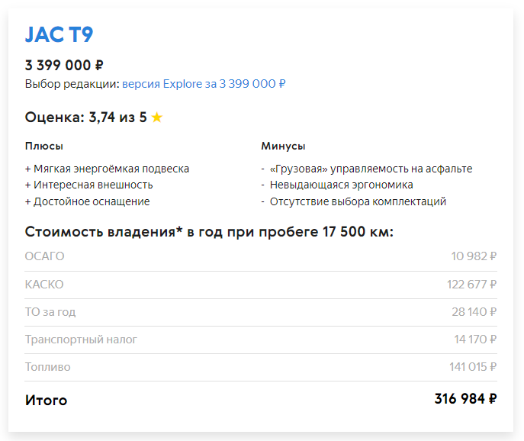
Task: Click the 'Топливо' row label
Action: (48, 367)
